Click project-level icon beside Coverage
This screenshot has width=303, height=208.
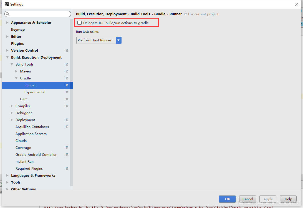pyautogui.click(x=67, y=148)
